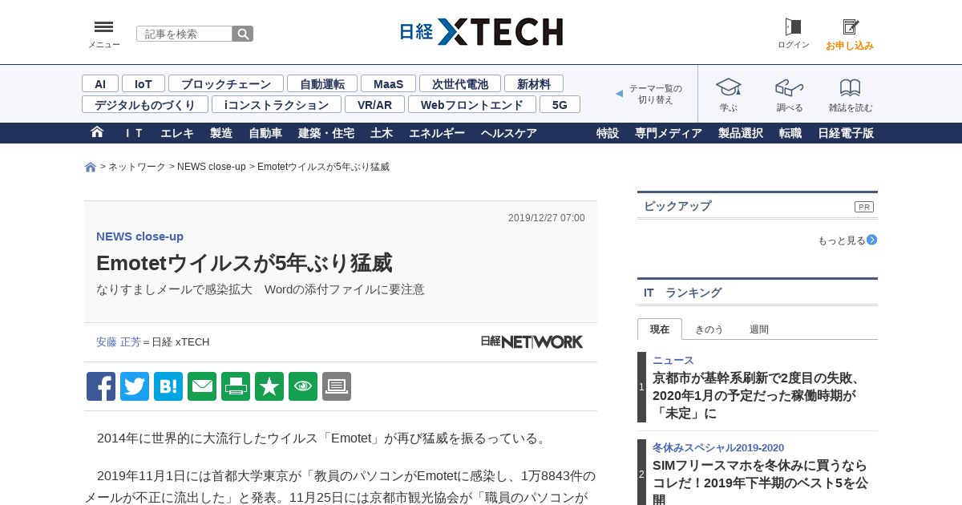Click the 冬休みスペシャル2019-2020 label

click(718, 448)
